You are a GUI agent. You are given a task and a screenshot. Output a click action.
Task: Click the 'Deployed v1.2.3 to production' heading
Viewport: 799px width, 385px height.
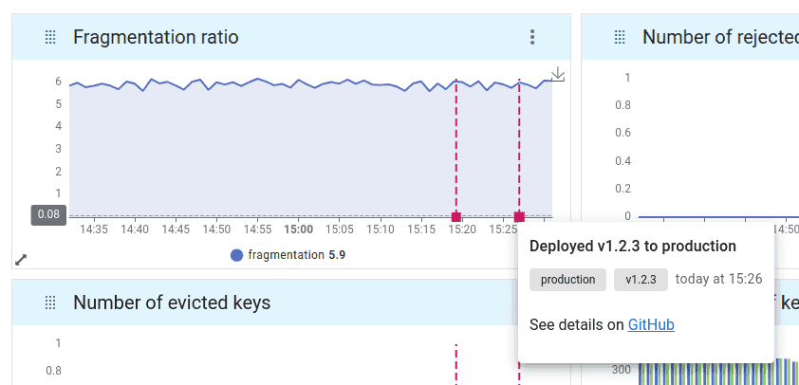(x=633, y=247)
